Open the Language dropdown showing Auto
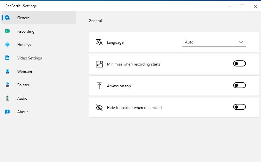The width and height of the screenshot is (261, 162). 214,42
